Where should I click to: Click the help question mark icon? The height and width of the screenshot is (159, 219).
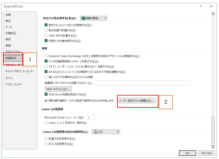pyautogui.click(x=201, y=6)
